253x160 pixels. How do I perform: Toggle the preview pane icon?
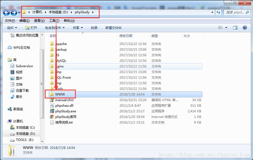pos(235,28)
